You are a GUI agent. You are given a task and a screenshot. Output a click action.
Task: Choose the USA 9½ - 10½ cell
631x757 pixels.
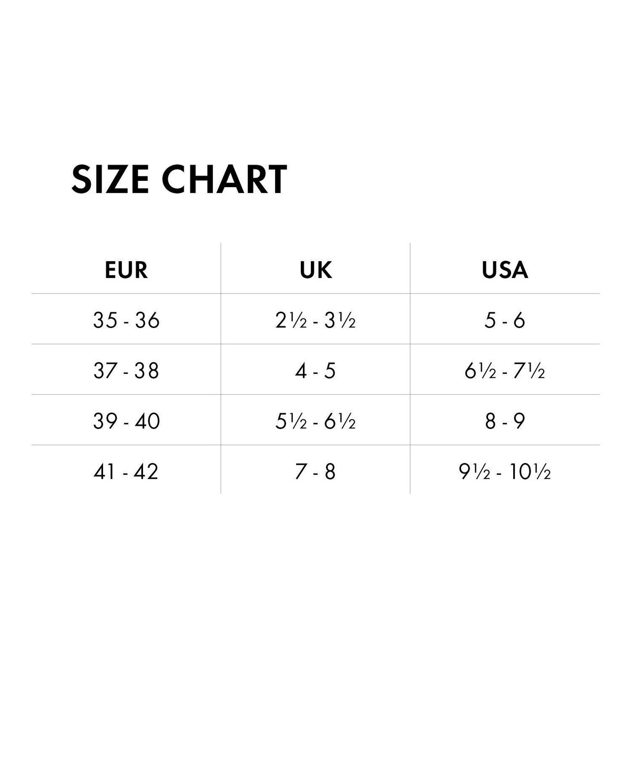[505, 472]
